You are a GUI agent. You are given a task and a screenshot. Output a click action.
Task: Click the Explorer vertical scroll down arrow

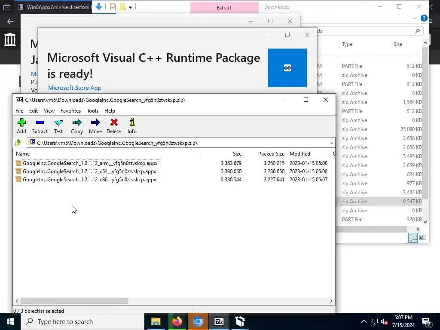(x=425, y=222)
